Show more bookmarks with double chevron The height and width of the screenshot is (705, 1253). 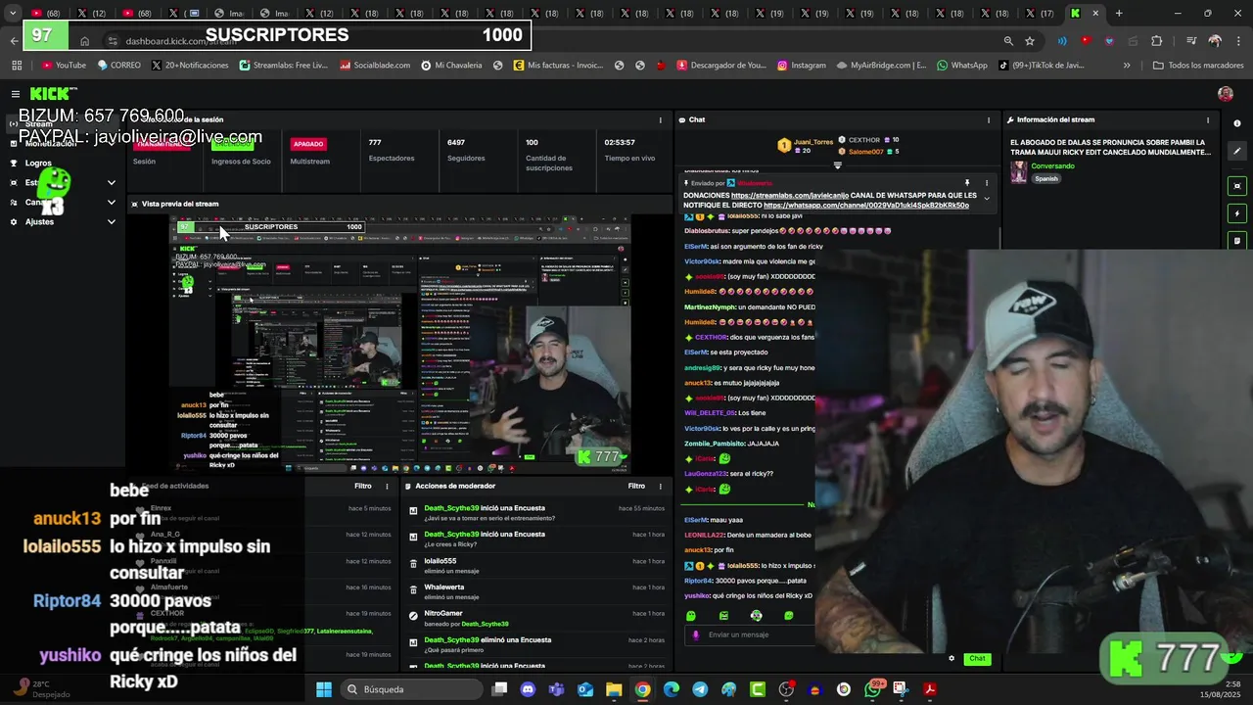(1127, 66)
